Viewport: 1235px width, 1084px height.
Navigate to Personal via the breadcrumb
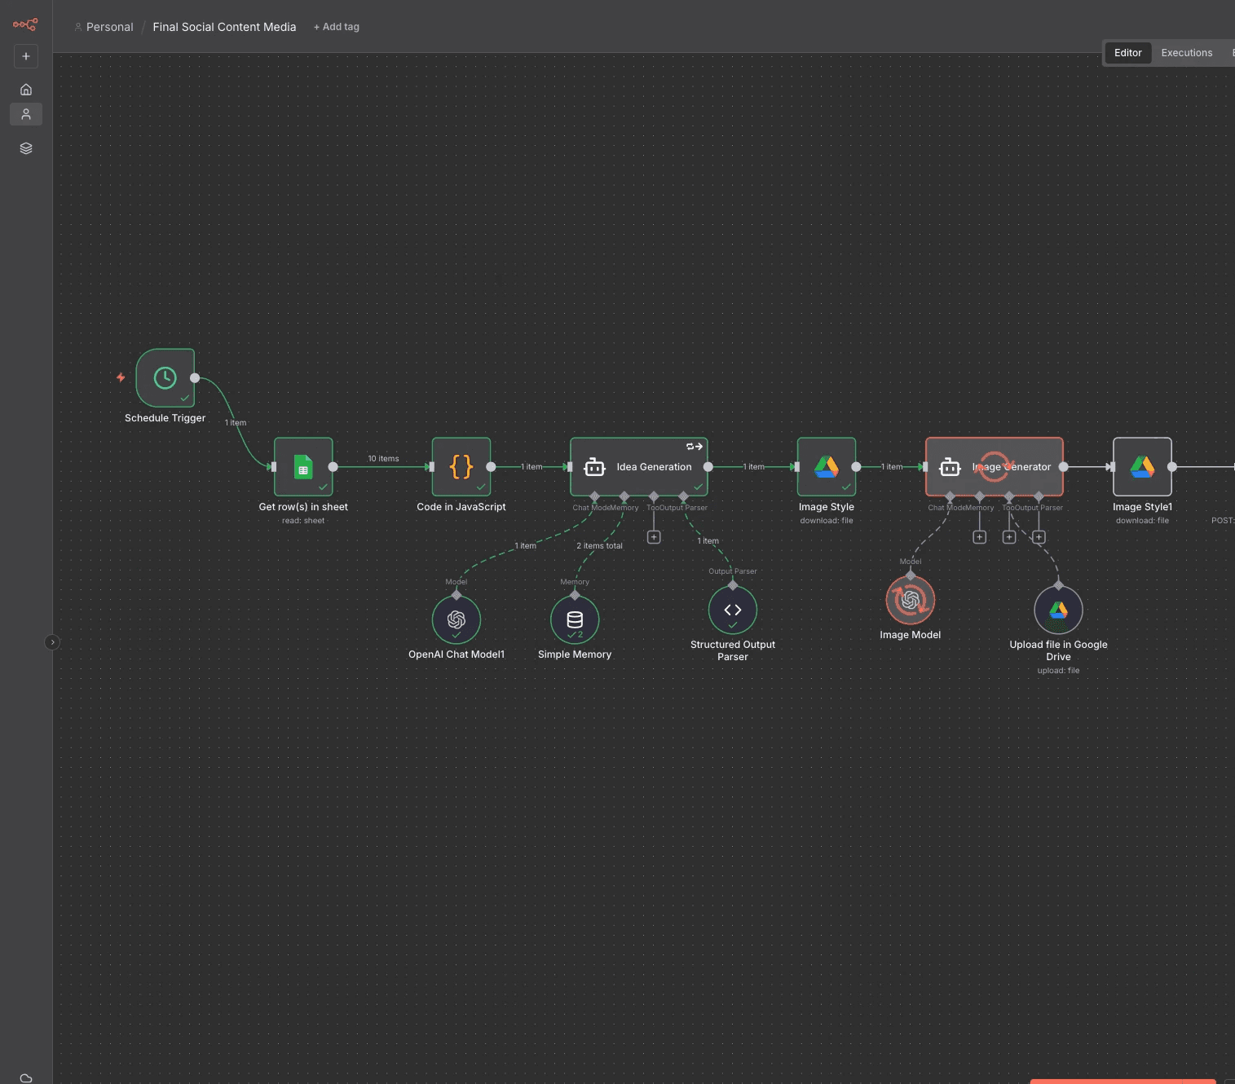(x=109, y=26)
